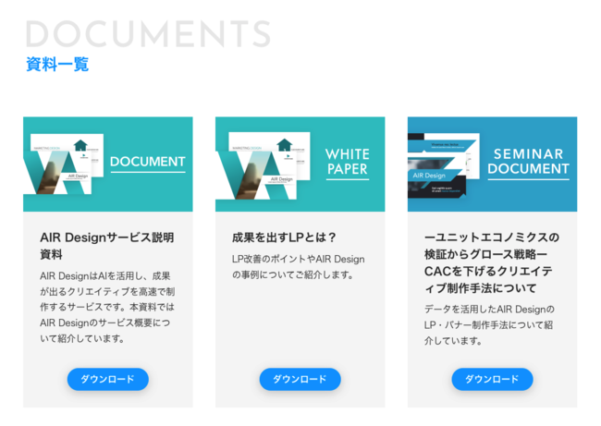Click description starting LP改善のポイント

pos(299,267)
